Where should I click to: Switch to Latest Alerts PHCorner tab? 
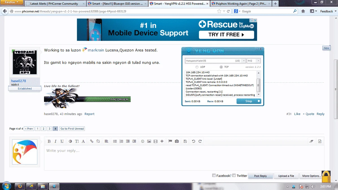(55, 4)
